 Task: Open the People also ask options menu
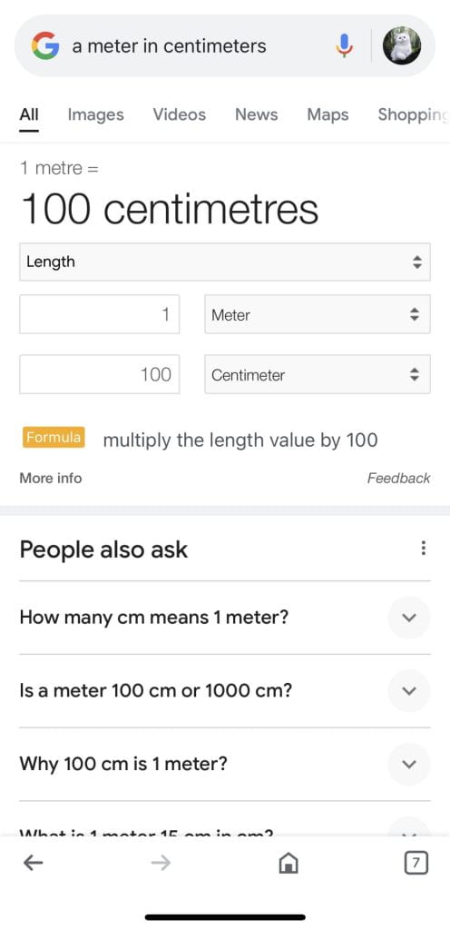pos(423,548)
